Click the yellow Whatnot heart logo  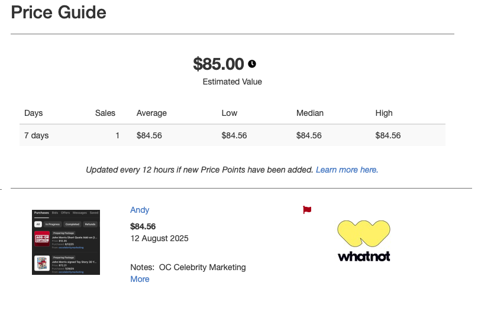364,233
